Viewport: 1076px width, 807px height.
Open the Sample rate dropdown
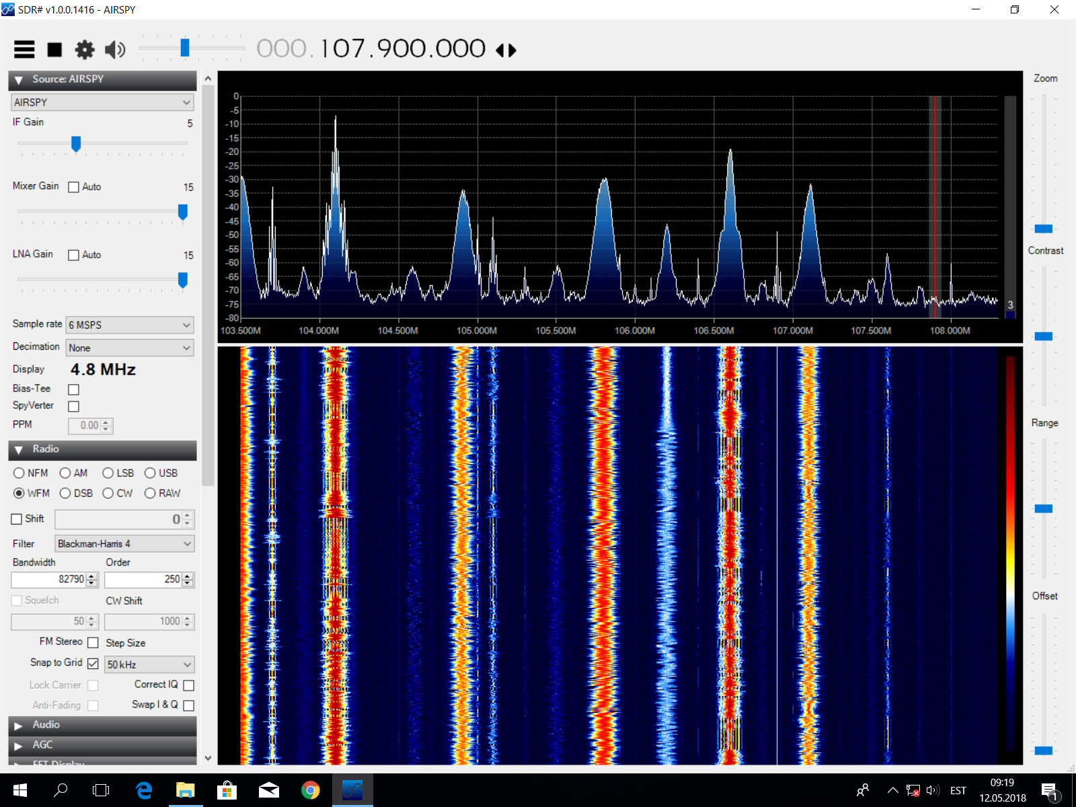click(x=130, y=325)
